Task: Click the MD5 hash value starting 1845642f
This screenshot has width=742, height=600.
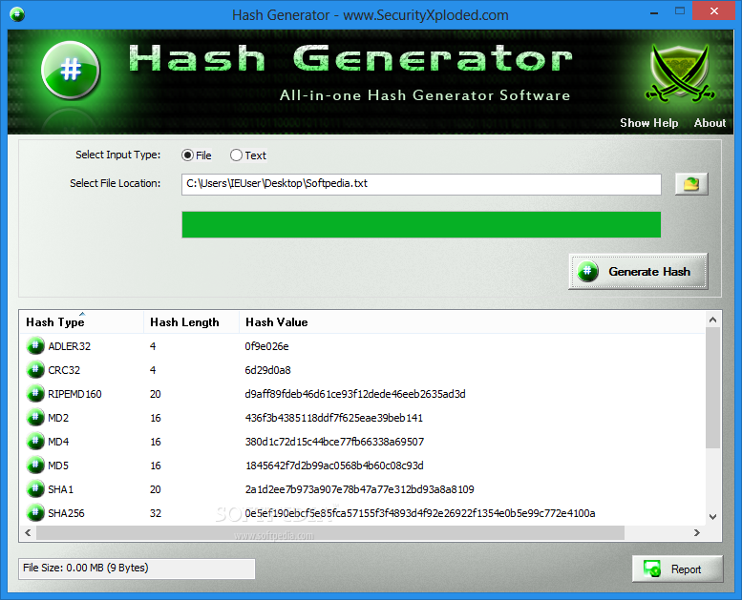Action: pyautogui.click(x=334, y=466)
